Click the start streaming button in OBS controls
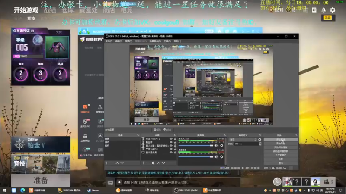Viewport: 346px width, 194px height. pos(281,139)
